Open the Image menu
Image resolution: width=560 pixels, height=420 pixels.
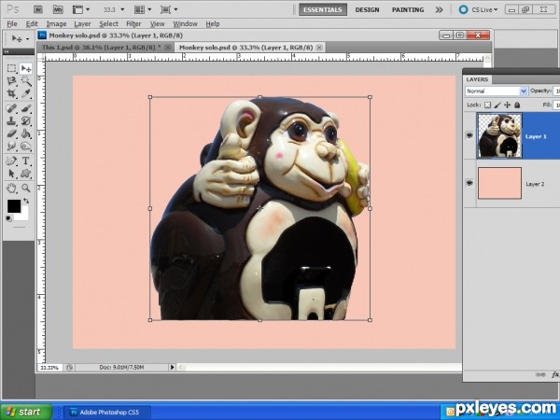pyautogui.click(x=56, y=24)
